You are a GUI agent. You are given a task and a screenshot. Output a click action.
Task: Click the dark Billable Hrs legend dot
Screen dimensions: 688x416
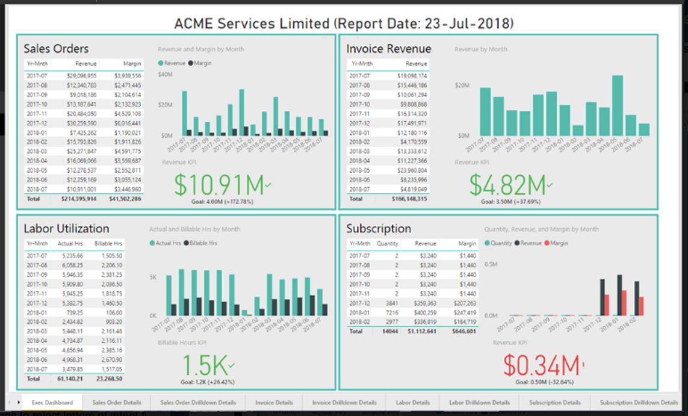tap(186, 243)
